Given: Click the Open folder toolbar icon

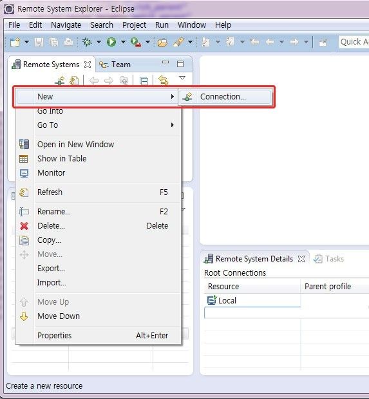Looking at the screenshot, I should click(162, 42).
